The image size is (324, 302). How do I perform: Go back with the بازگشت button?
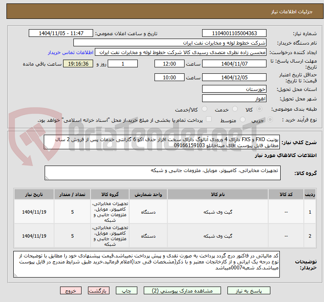99,291
